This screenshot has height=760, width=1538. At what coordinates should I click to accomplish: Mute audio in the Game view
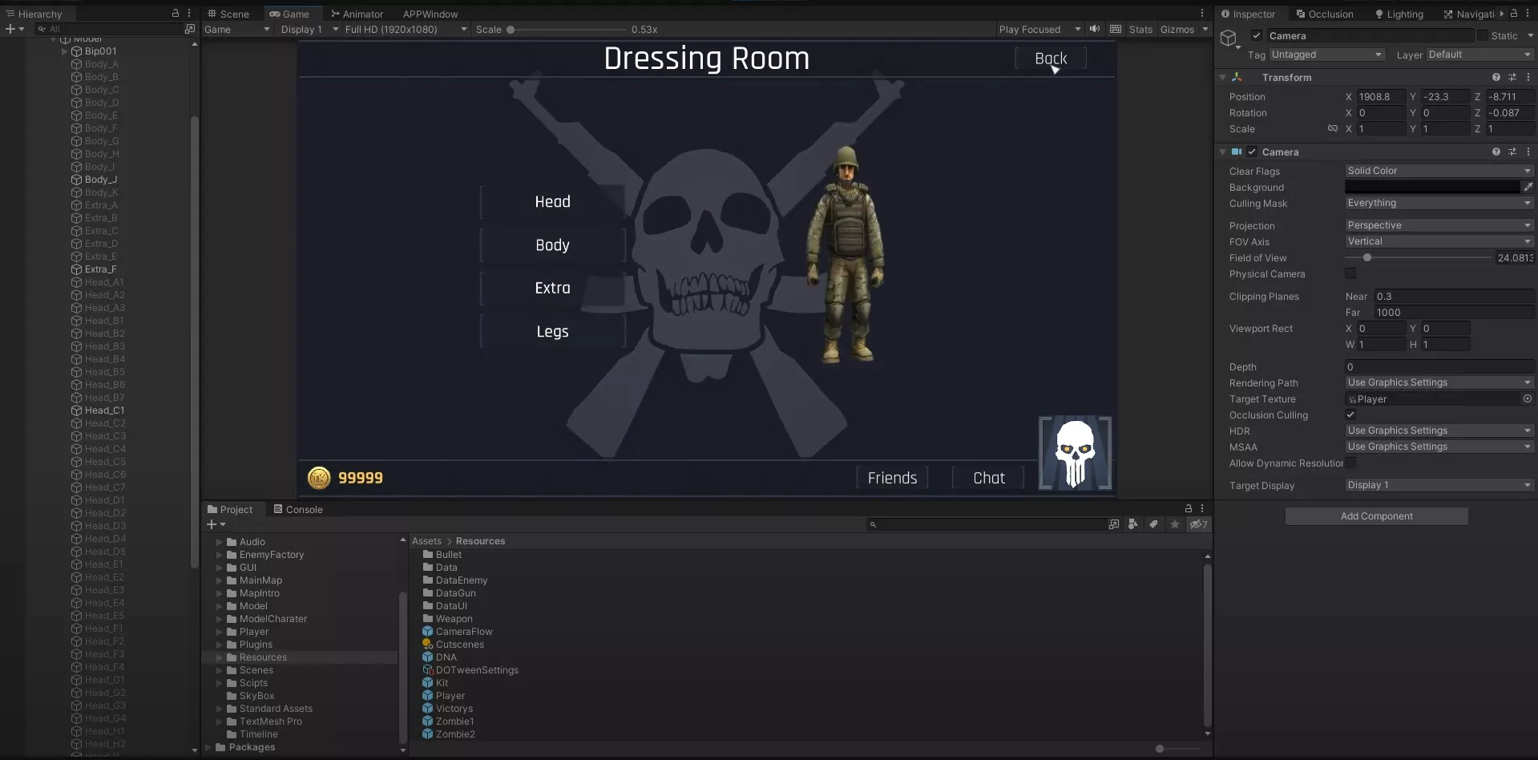1095,29
